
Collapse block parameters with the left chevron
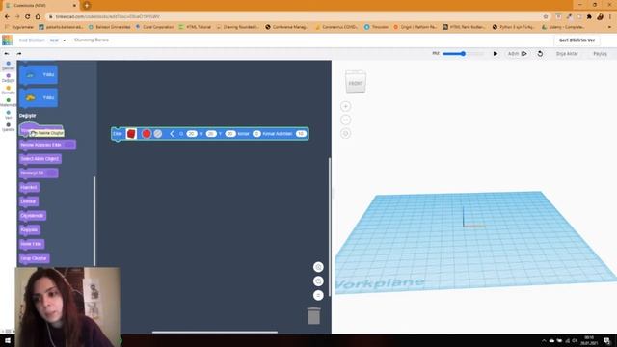(x=172, y=134)
